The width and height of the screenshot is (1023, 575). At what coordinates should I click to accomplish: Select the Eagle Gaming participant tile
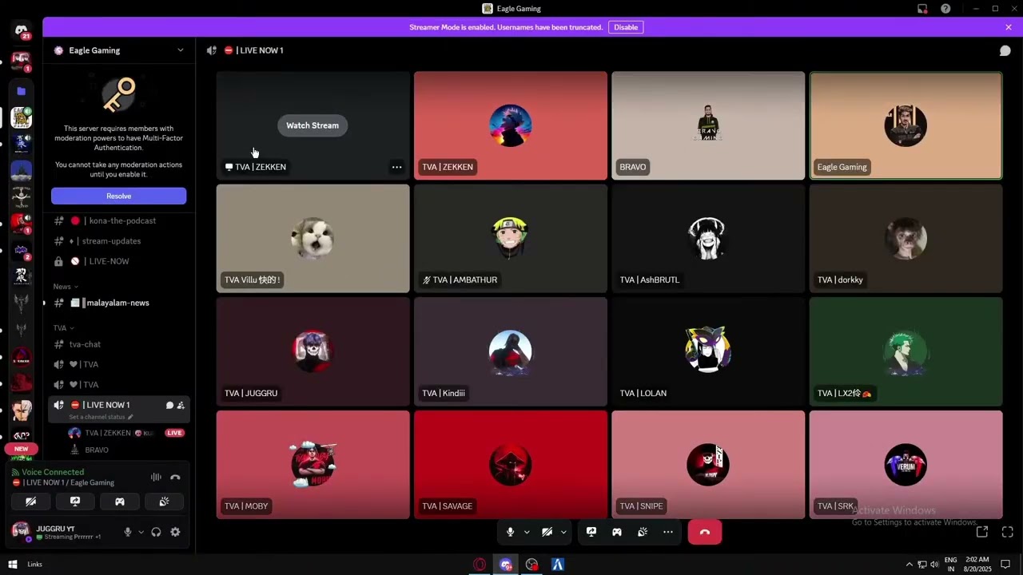tap(906, 125)
